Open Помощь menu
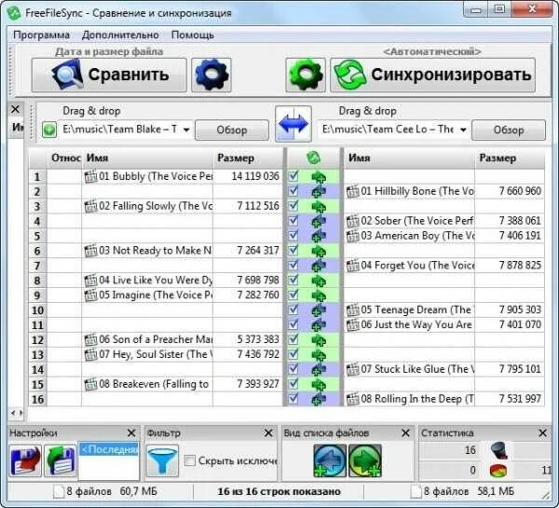 [193, 35]
